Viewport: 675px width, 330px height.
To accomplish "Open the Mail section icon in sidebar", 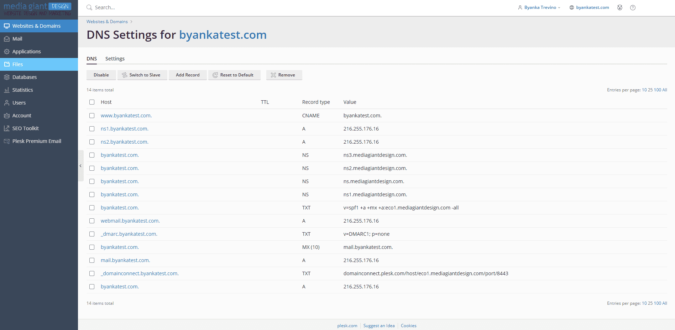I will [x=7, y=38].
